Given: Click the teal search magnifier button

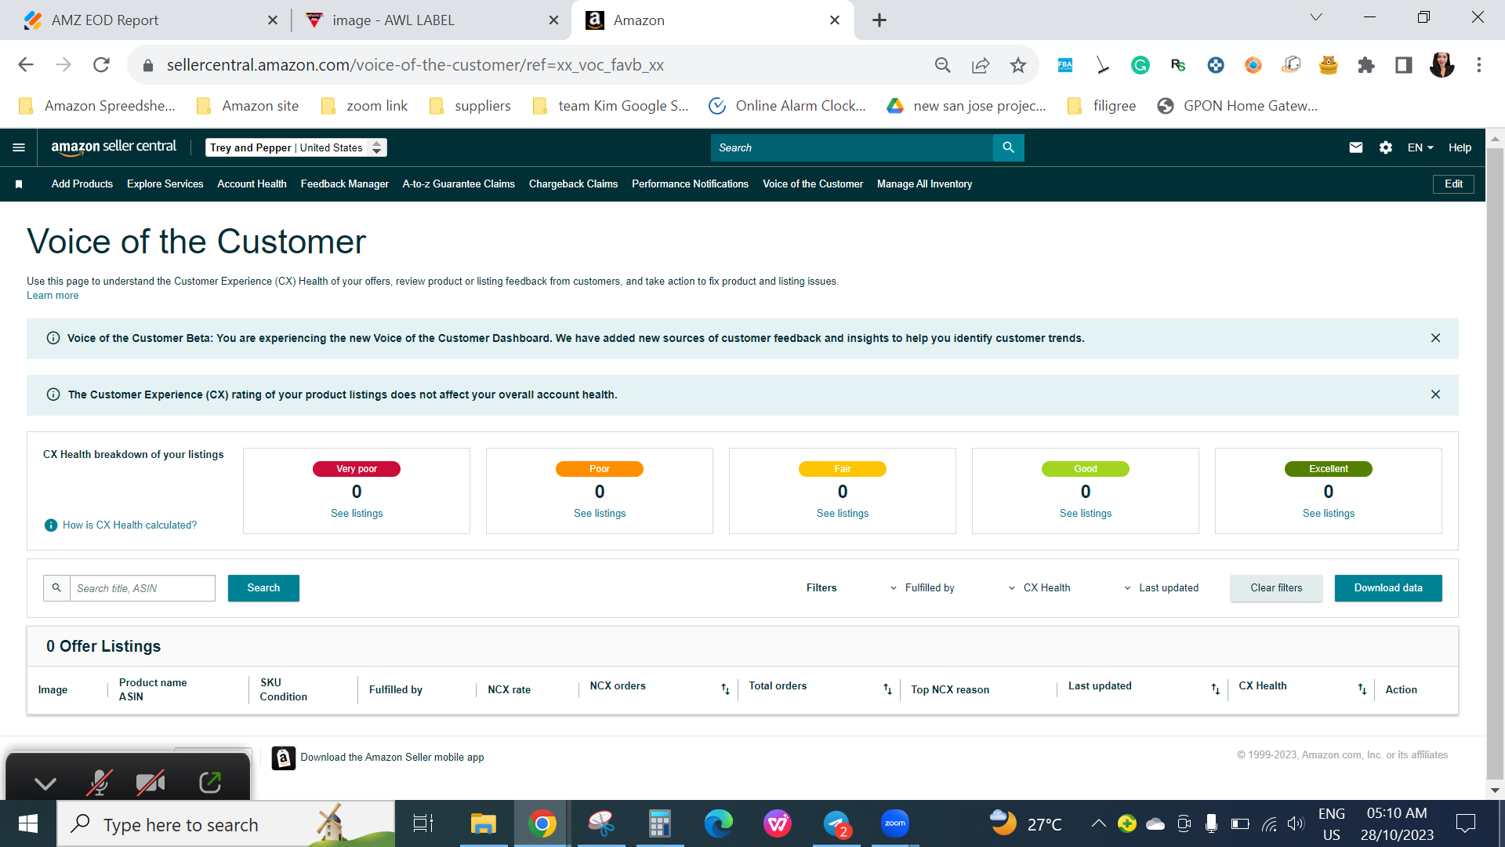Looking at the screenshot, I should [x=1008, y=147].
